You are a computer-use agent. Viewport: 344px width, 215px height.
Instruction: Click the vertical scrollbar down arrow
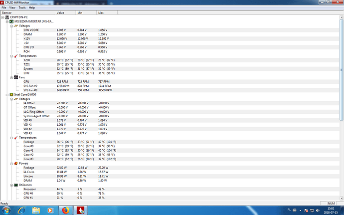tap(342, 198)
